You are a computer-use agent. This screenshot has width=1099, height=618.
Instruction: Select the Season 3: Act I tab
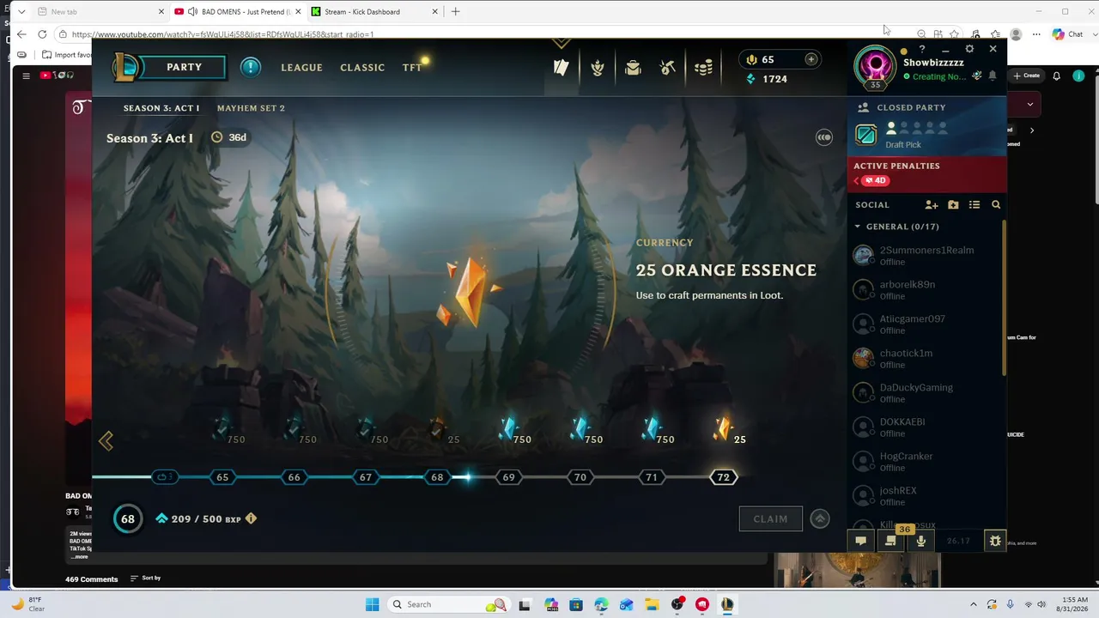coord(161,108)
